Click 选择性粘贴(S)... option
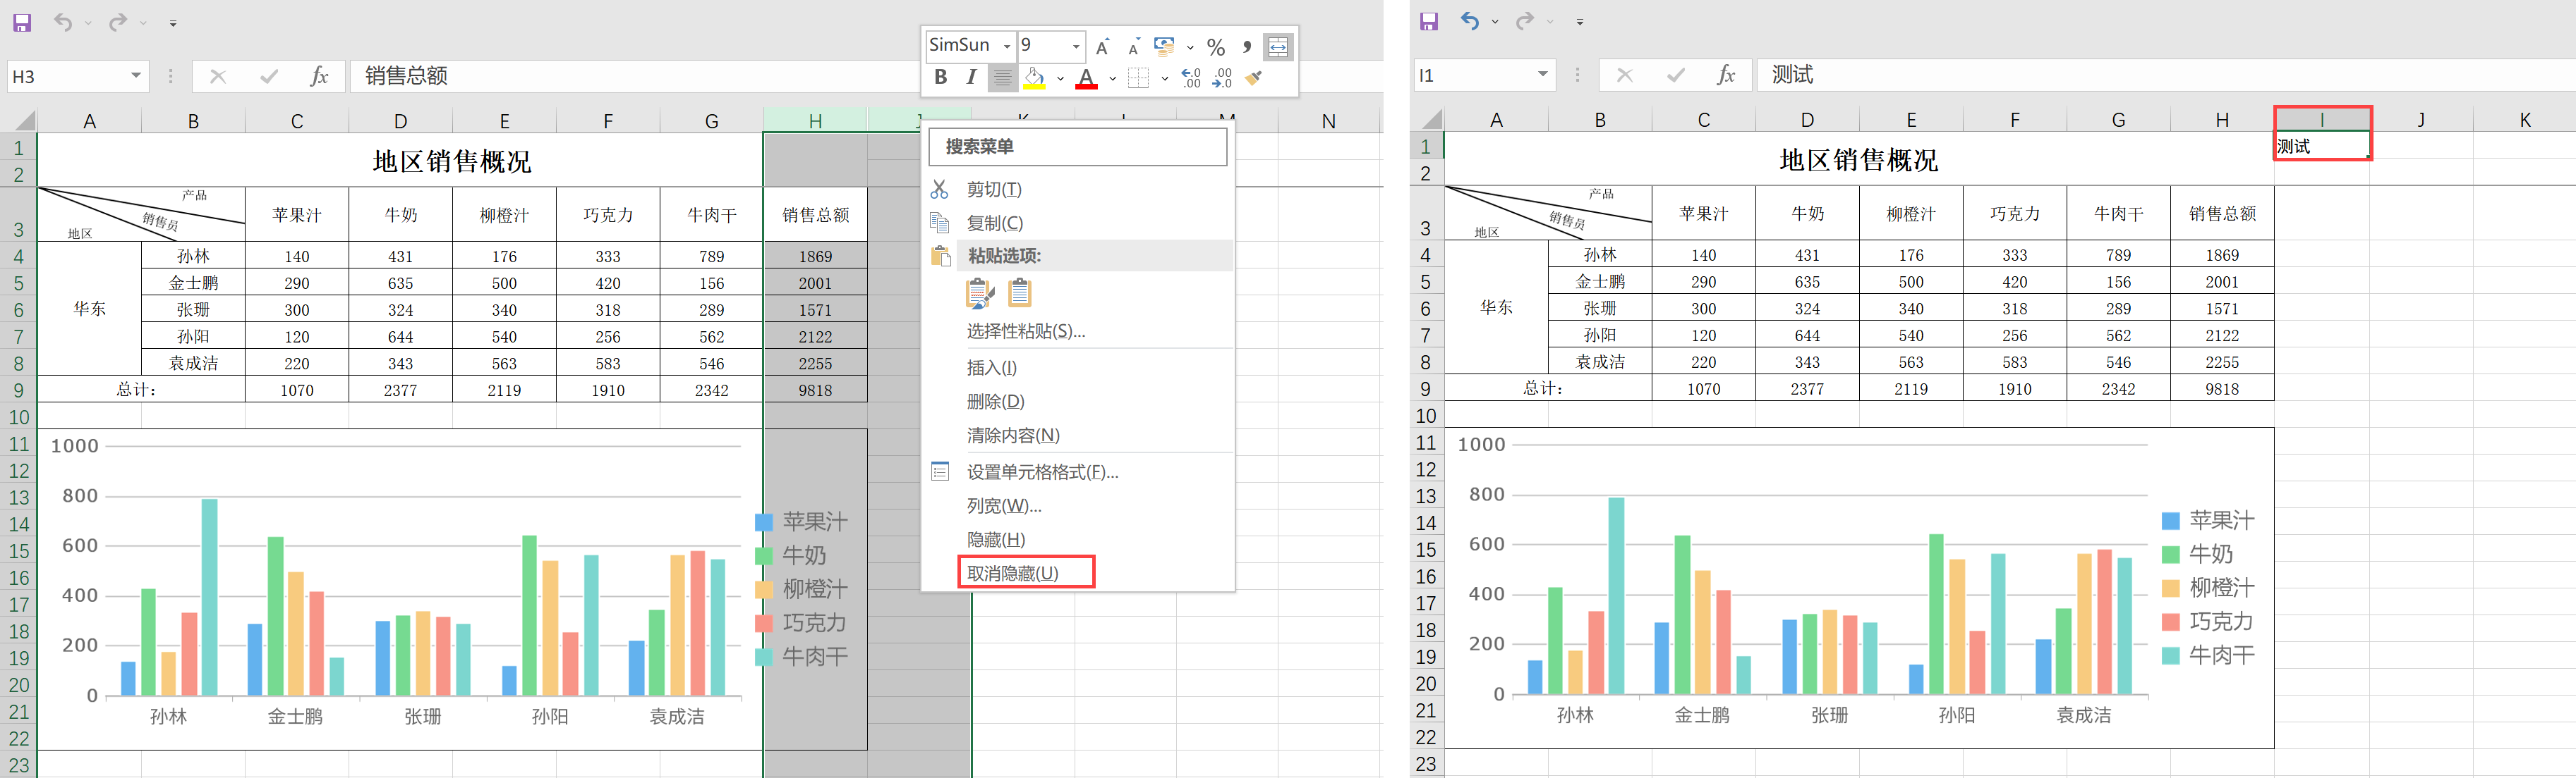This screenshot has height=778, width=2576. 1026,331
